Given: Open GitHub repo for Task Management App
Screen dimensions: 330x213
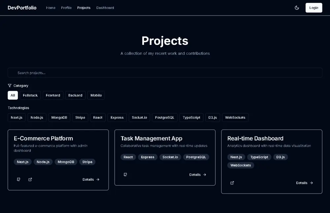Looking at the screenshot, I should click(x=125, y=174).
